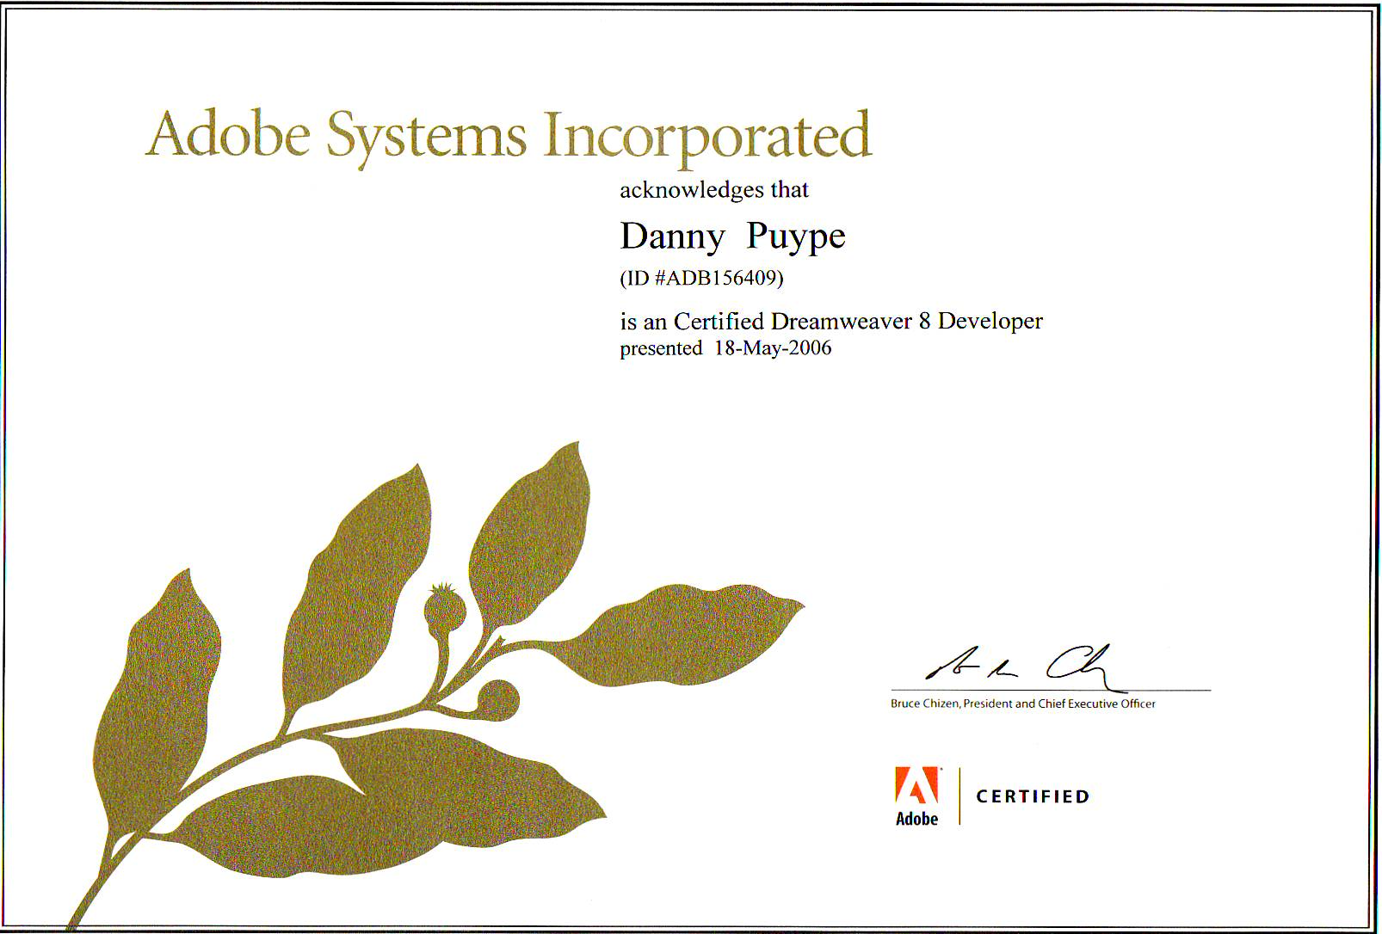Select the name Danny Puype
The image size is (1382, 934).
coord(732,237)
